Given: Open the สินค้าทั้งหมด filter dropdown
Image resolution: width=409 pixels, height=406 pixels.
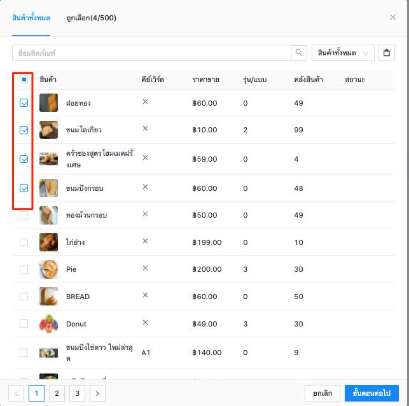Looking at the screenshot, I should pos(343,53).
